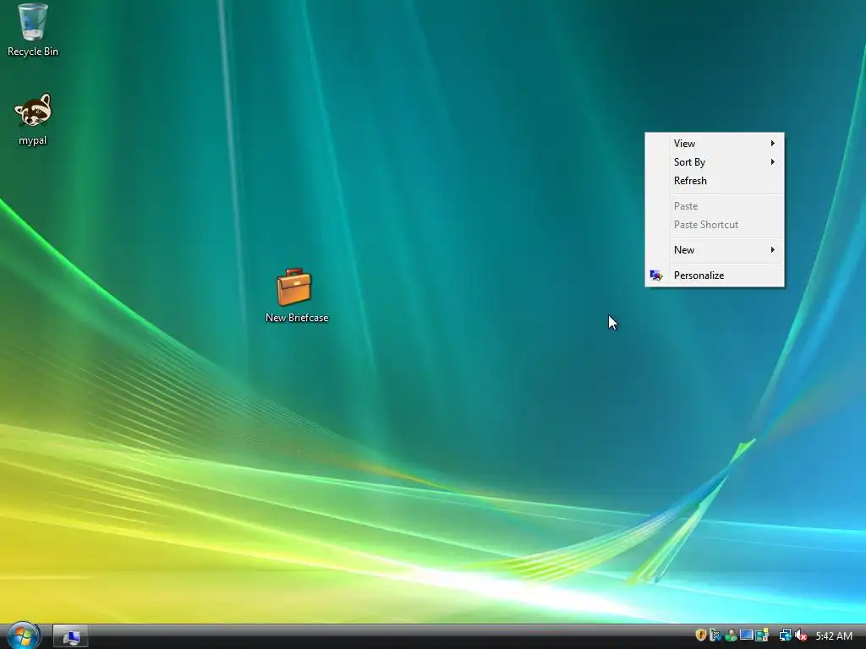The width and height of the screenshot is (866, 649).
Task: Click the 'mypal' label text
Action: coord(33,141)
